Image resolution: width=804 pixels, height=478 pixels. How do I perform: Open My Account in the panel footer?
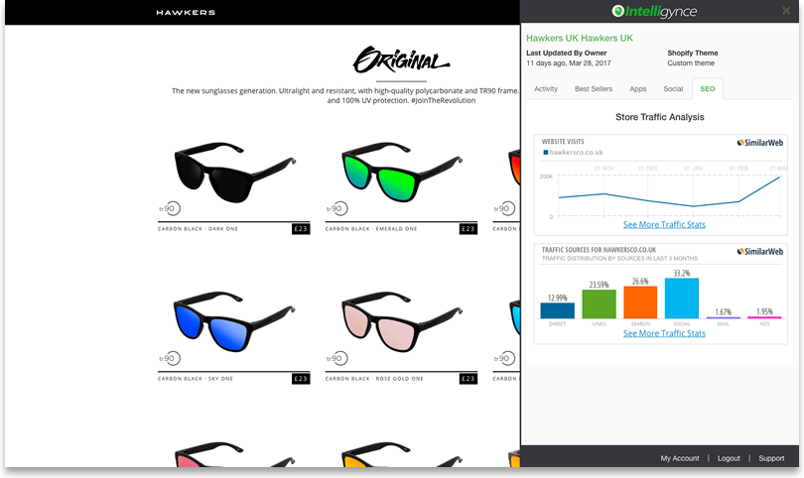coord(679,458)
